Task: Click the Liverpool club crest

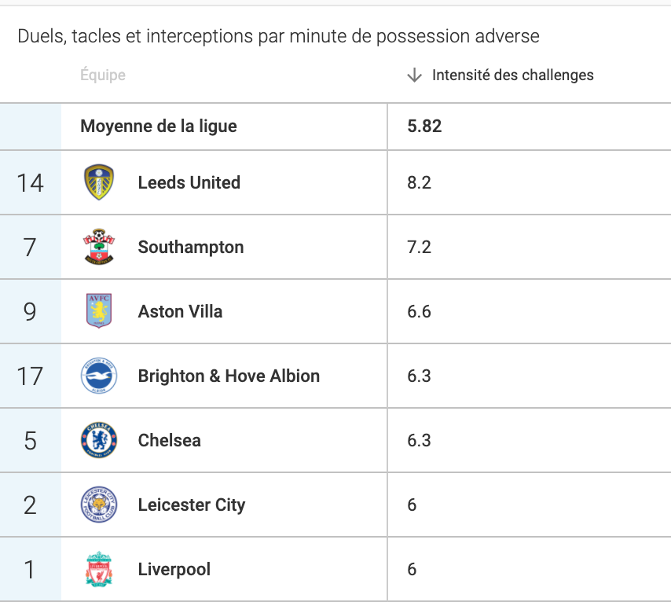Action: pyautogui.click(x=99, y=569)
